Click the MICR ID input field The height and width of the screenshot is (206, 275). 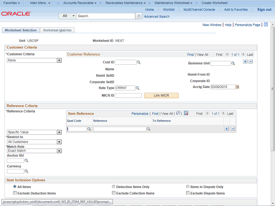click(128, 95)
